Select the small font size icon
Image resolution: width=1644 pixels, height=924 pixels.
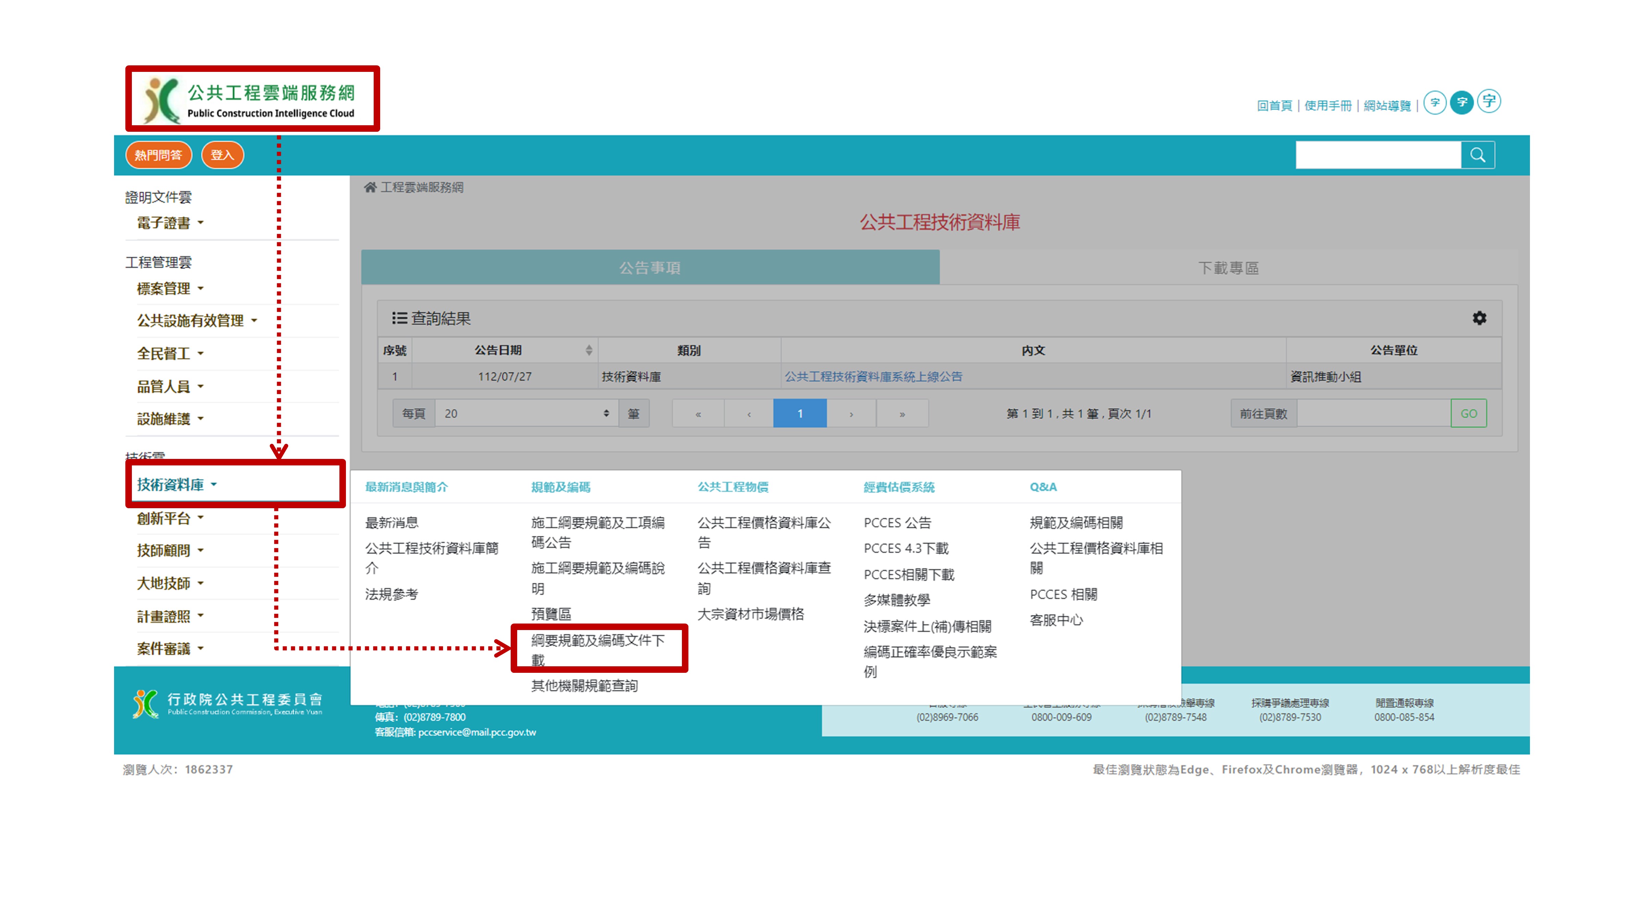pyautogui.click(x=1435, y=102)
